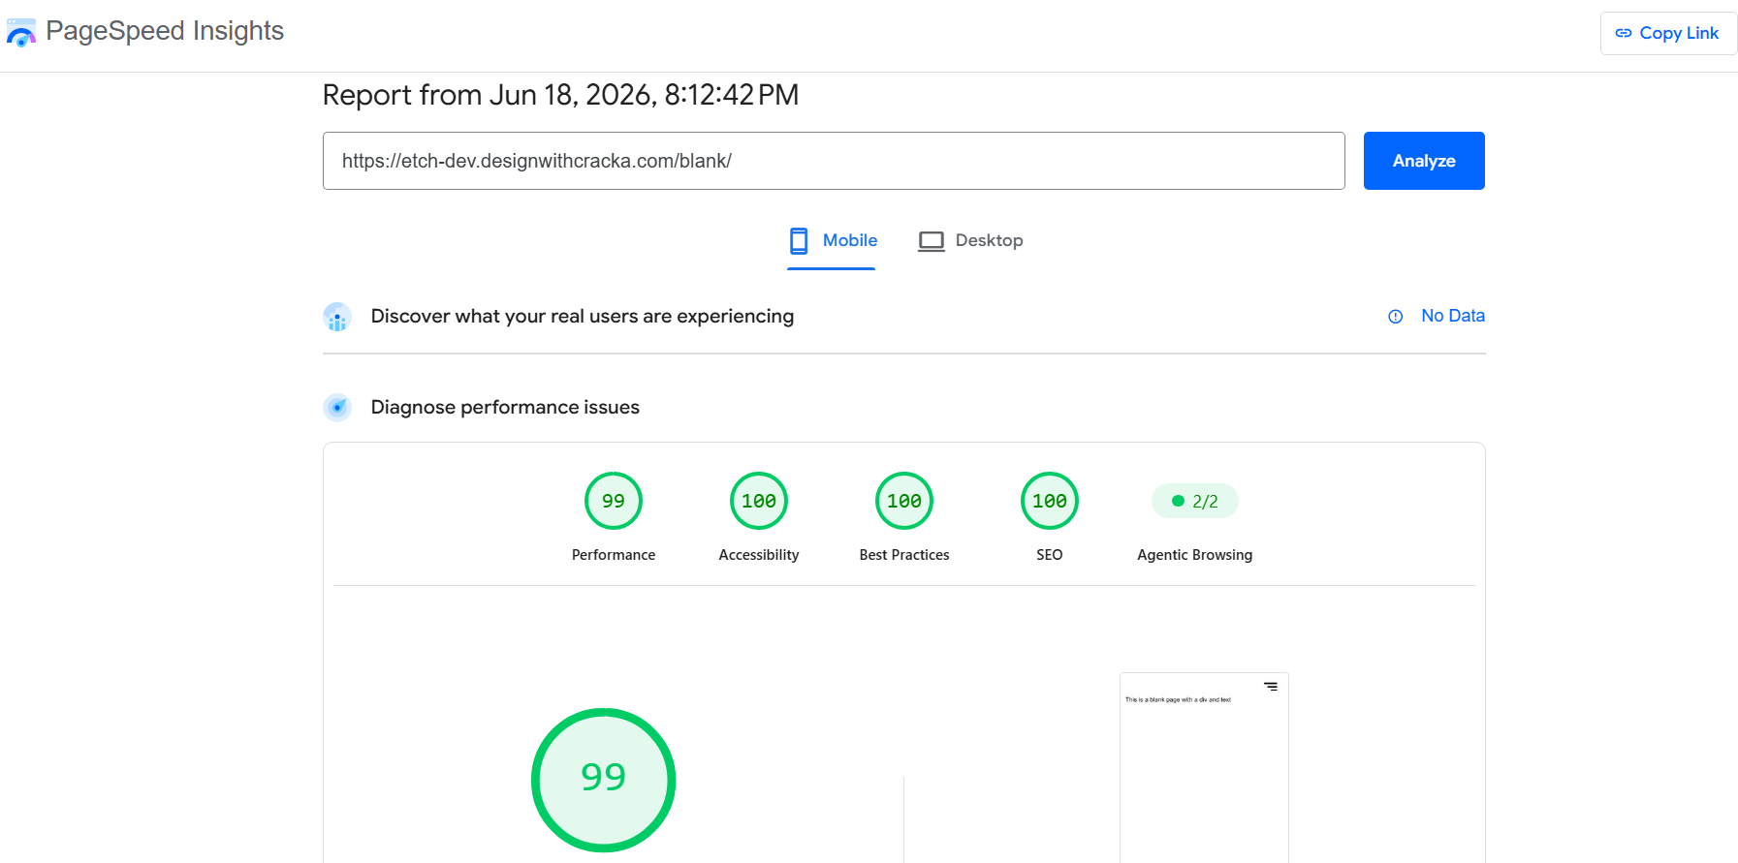Click 'Diagnose performance issues' heading
Screen dimensions: 1738x863
tap(505, 407)
